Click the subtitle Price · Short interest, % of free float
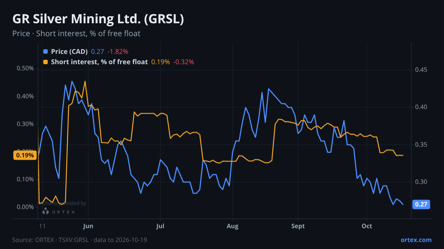Screen dimensions: 444x249 coord(76,34)
